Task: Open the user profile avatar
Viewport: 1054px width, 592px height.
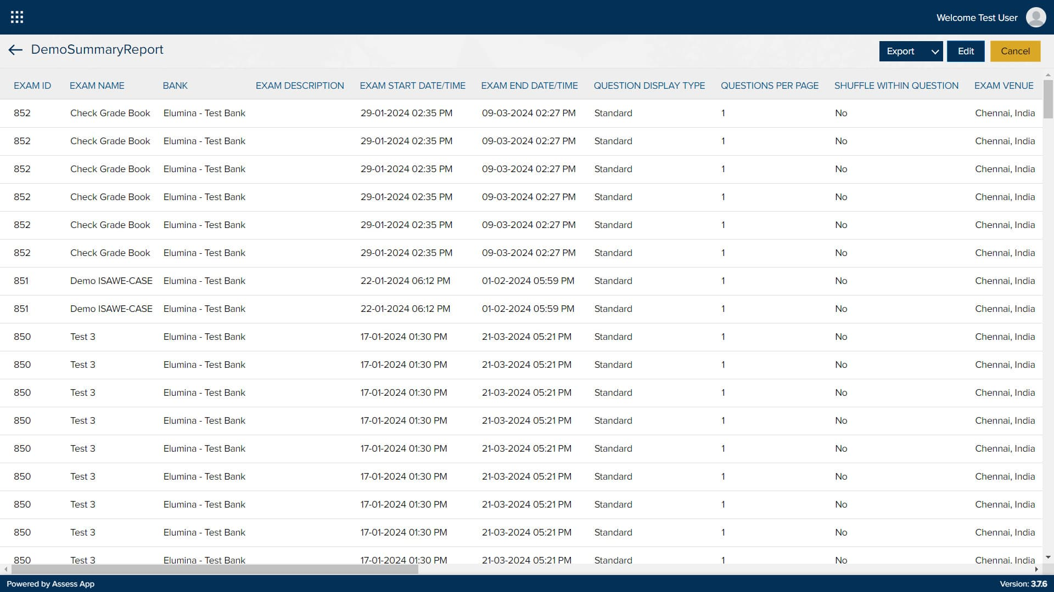Action: point(1036,17)
